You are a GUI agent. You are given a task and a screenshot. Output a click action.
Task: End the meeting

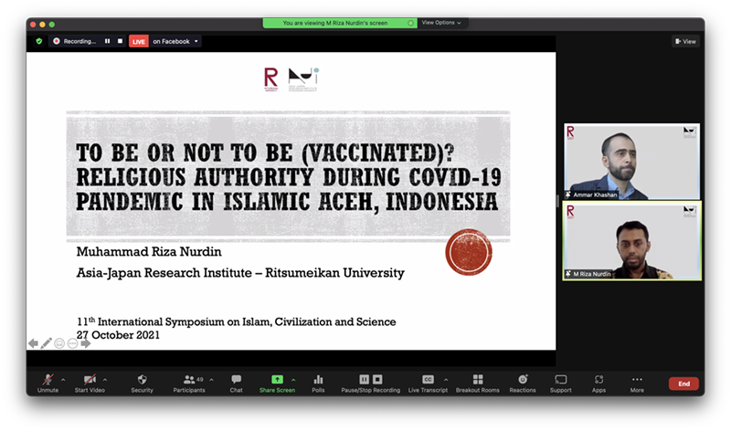point(683,384)
